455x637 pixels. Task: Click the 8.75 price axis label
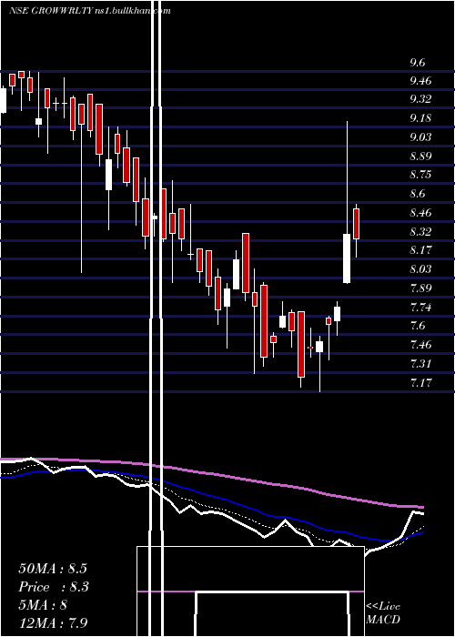(x=420, y=175)
